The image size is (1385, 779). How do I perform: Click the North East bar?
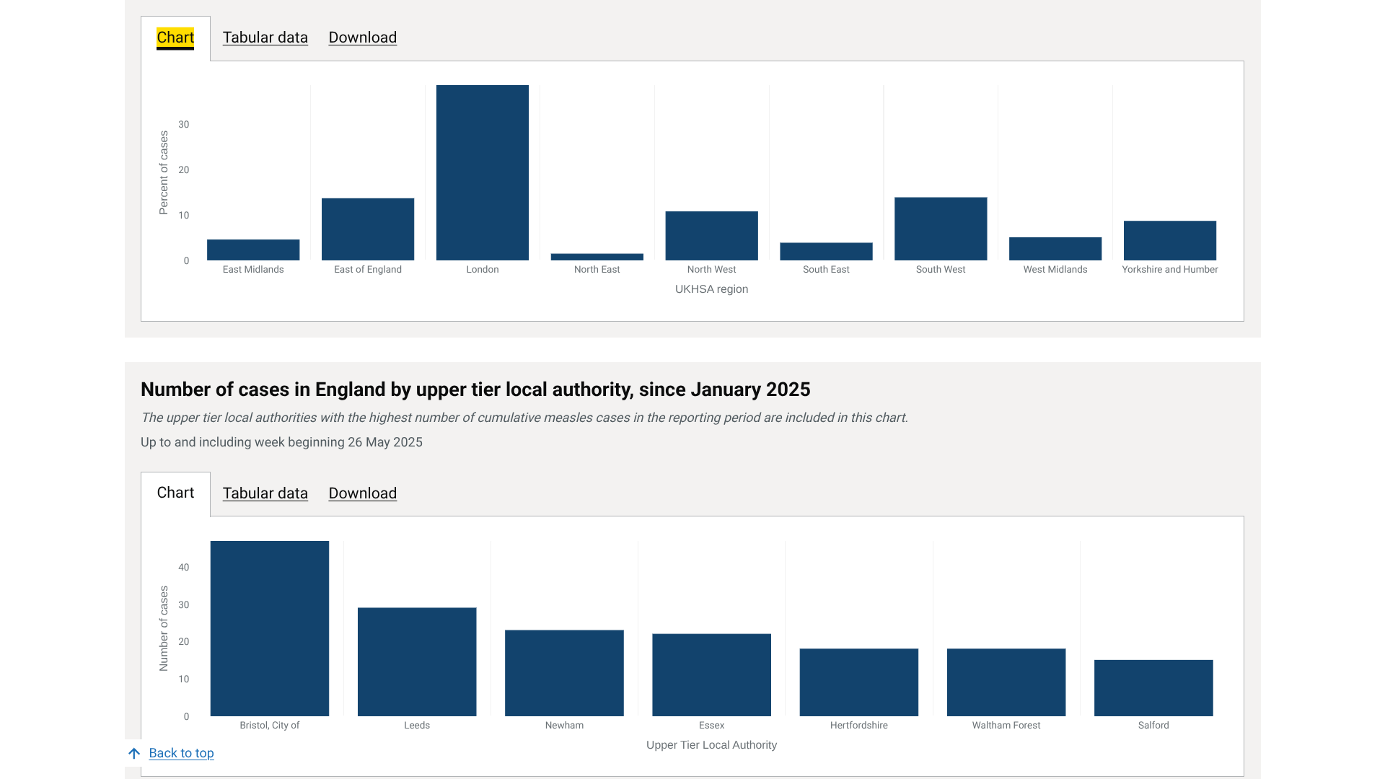pos(597,257)
